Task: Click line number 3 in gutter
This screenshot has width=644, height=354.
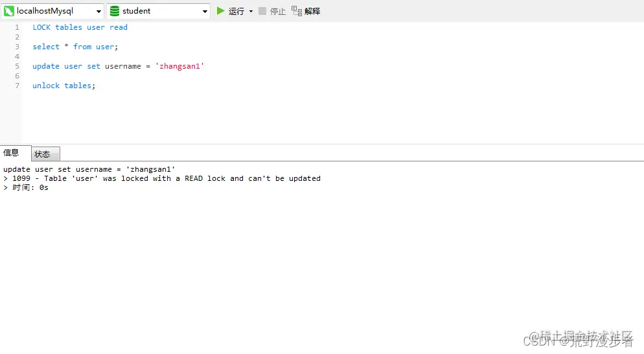Action: [17, 47]
